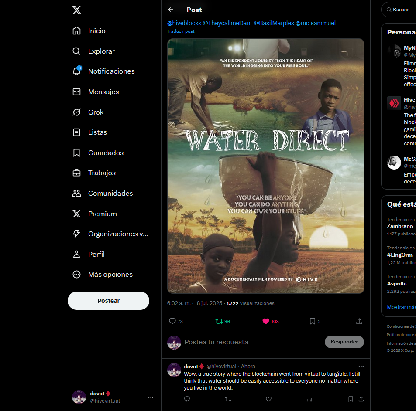Share davot's comment with share icon
This screenshot has width=416, height=411.
tap(361, 399)
